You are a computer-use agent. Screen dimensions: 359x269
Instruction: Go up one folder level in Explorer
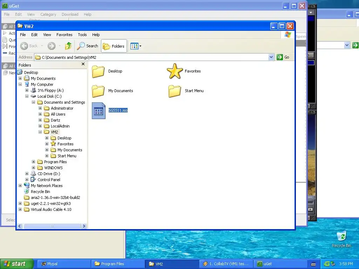68,46
